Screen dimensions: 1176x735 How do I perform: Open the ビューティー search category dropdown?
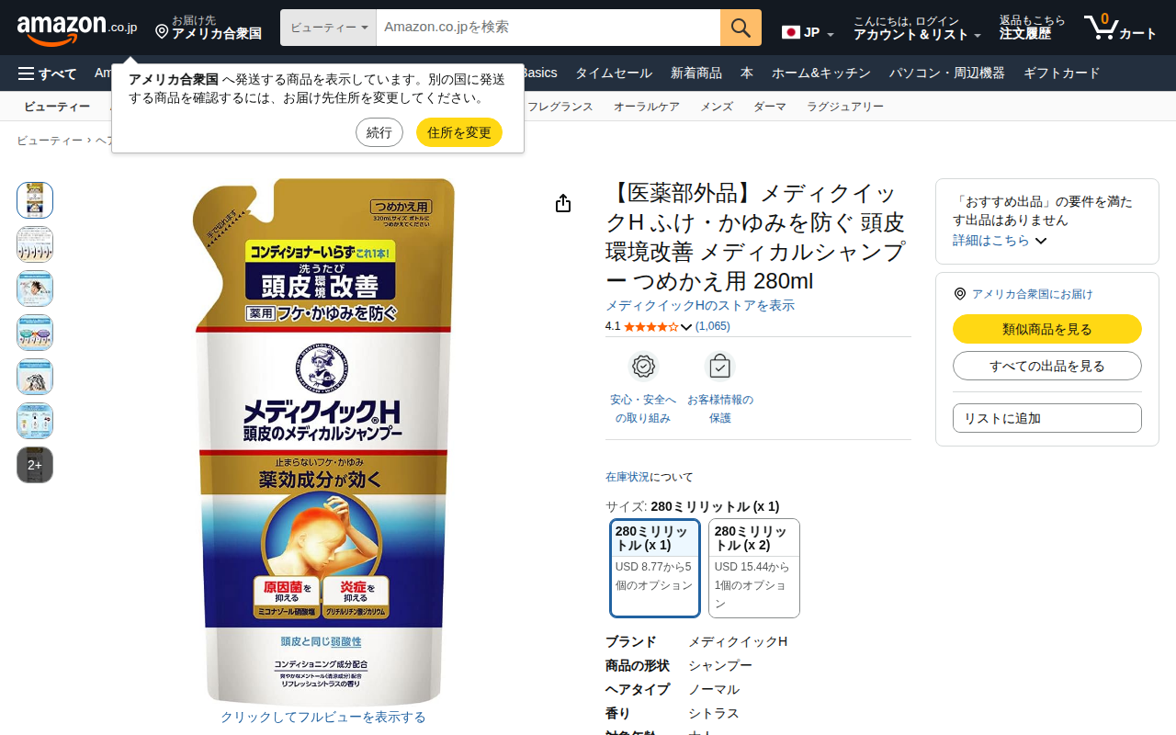(x=328, y=28)
